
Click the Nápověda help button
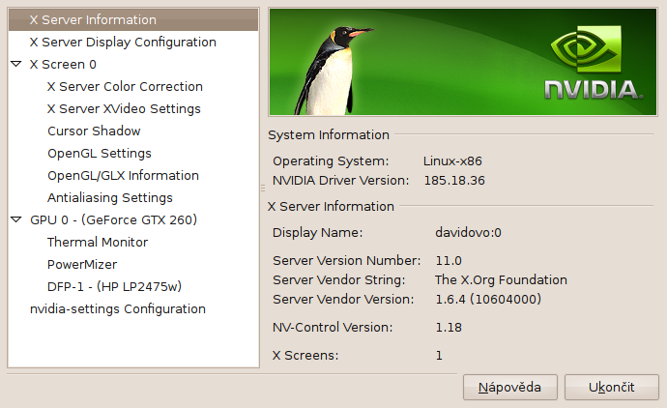[x=510, y=387]
